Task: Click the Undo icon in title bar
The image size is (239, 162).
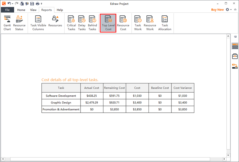Action: (9, 3)
